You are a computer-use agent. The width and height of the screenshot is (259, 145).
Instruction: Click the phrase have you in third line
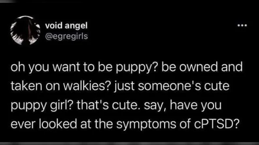[x=196, y=105]
